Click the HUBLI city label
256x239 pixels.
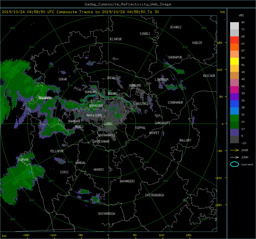(79, 127)
